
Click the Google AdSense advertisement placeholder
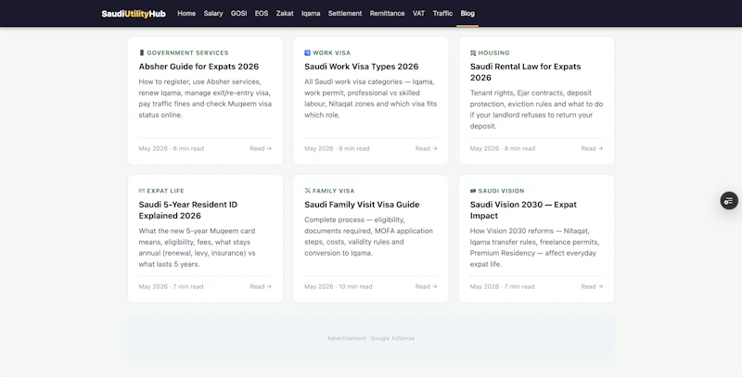point(371,338)
